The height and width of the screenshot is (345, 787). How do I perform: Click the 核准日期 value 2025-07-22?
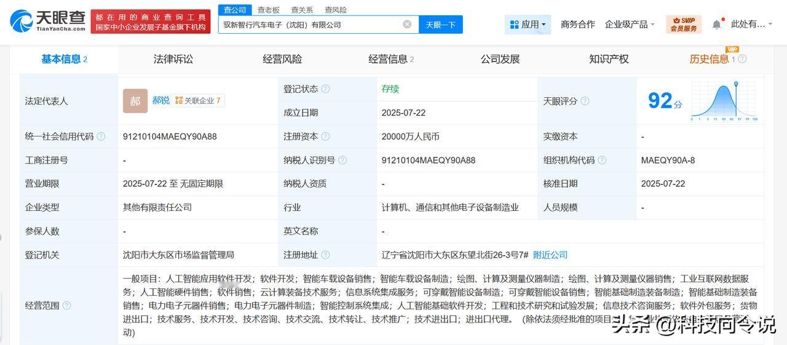(x=663, y=183)
